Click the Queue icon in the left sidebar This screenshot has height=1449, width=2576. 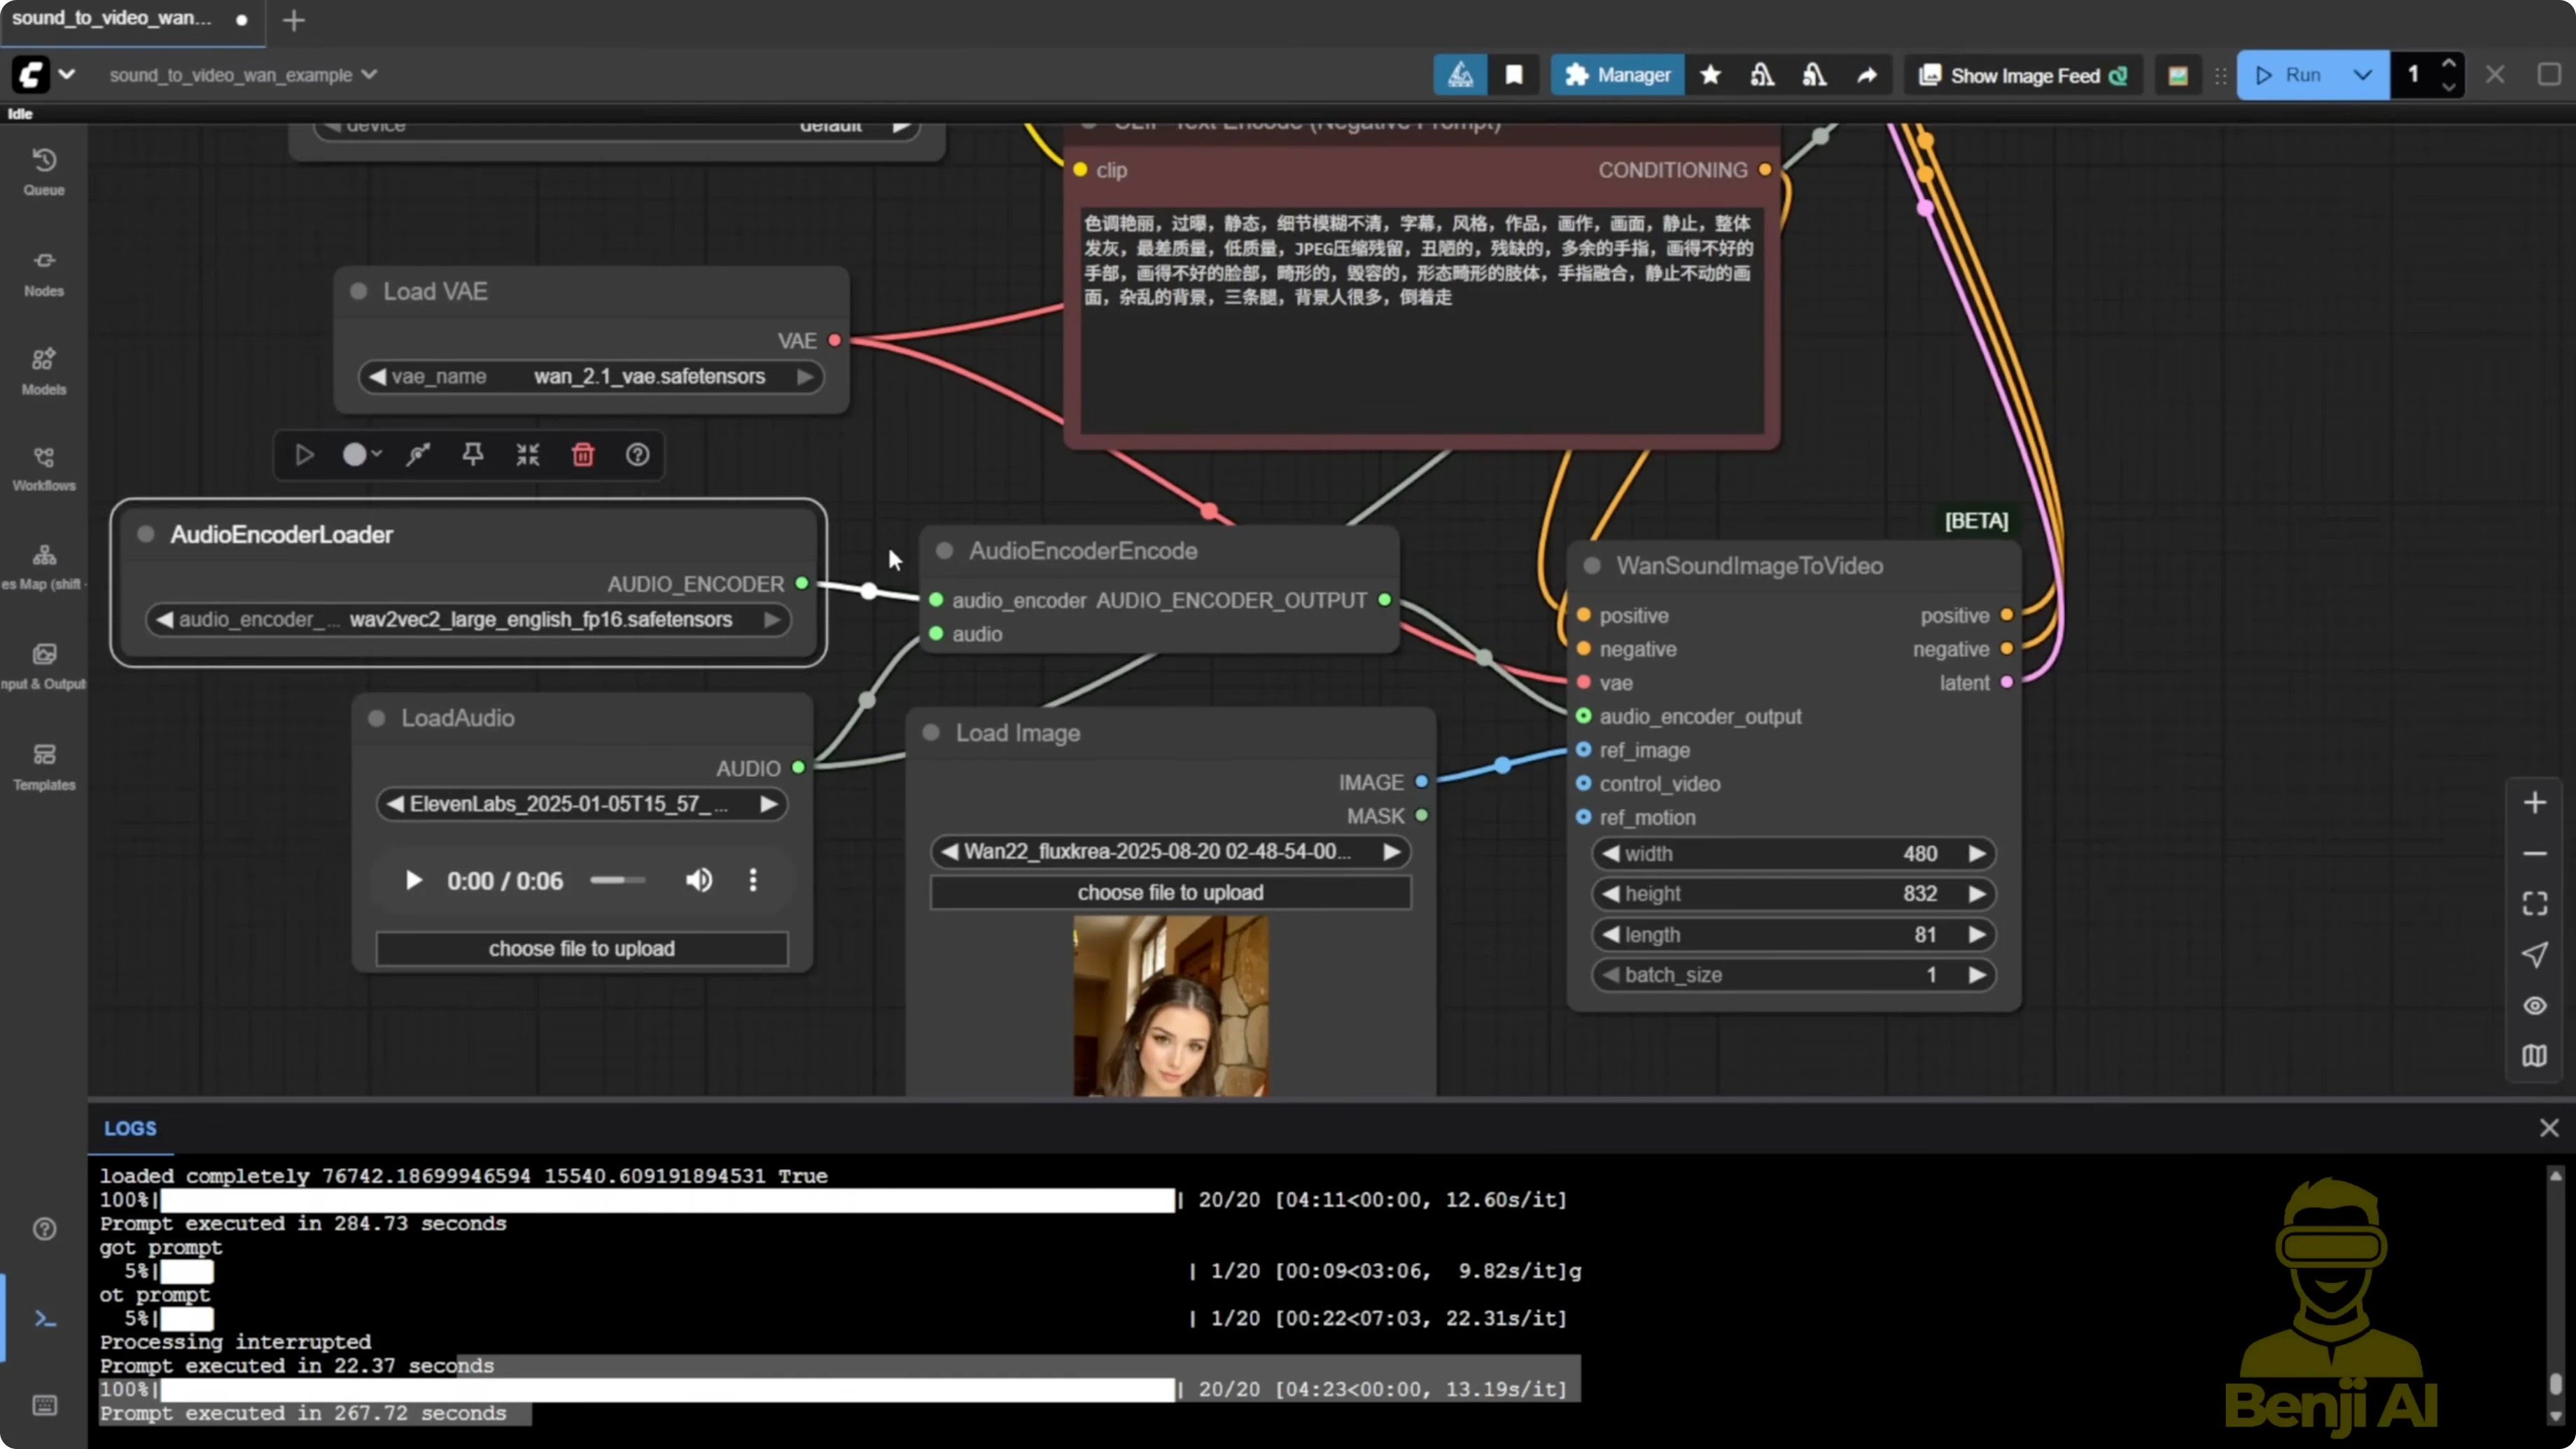(43, 170)
